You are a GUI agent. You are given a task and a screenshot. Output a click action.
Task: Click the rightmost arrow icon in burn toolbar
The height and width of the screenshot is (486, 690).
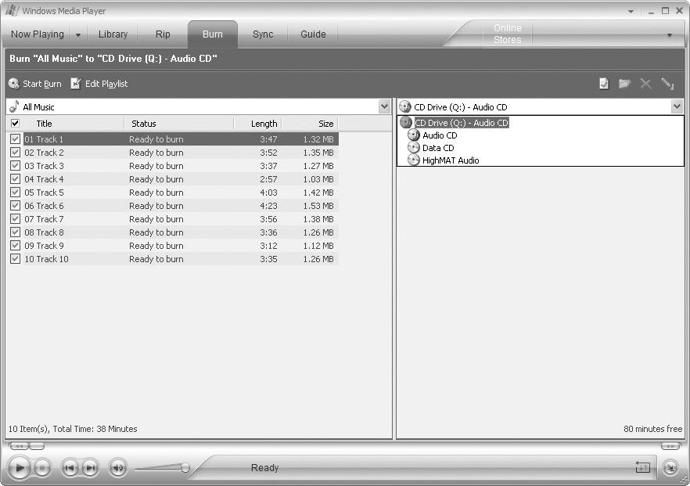667,84
